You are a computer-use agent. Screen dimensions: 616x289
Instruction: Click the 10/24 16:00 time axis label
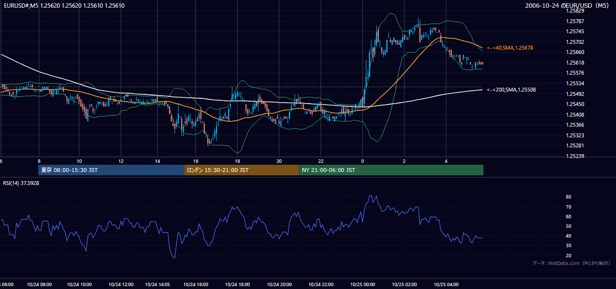[195, 285]
